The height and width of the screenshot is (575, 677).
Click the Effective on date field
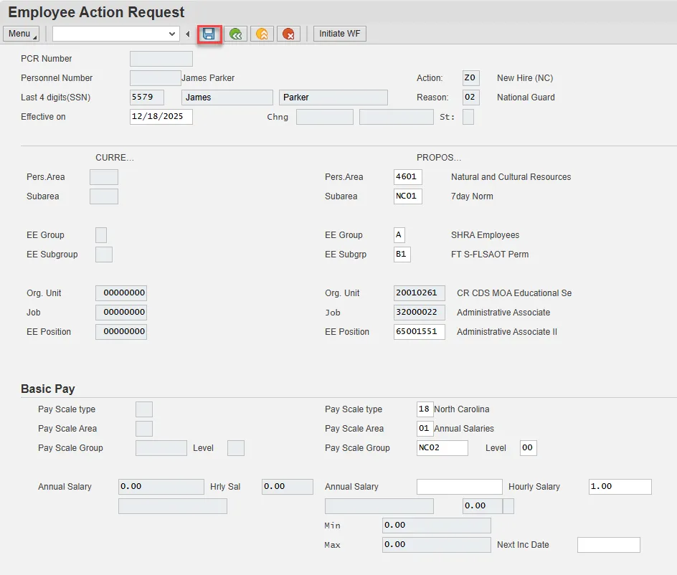click(161, 117)
